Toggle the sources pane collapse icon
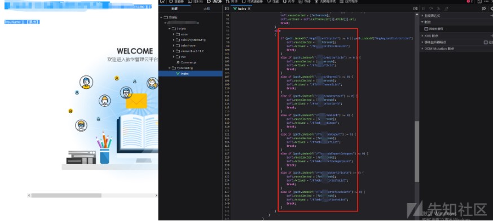Screen dimensions: 493x221 pyautogui.click(x=227, y=9)
